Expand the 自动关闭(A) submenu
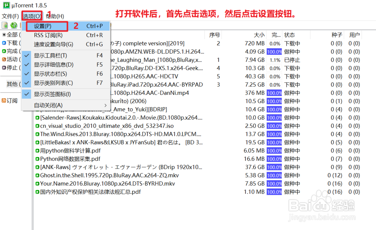The height and width of the screenshot is (230, 376). (x=66, y=105)
